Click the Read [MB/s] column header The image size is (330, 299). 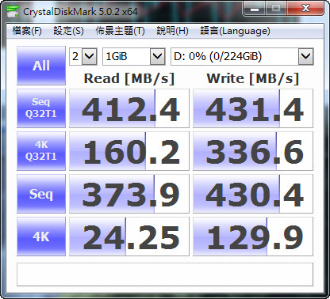[129, 78]
